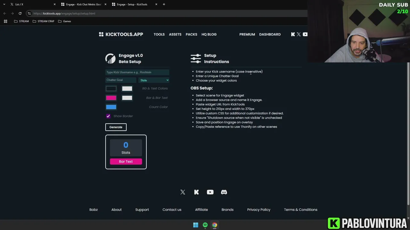Pick the blue Count Color swatch
The image size is (410, 230).
[x=111, y=107]
